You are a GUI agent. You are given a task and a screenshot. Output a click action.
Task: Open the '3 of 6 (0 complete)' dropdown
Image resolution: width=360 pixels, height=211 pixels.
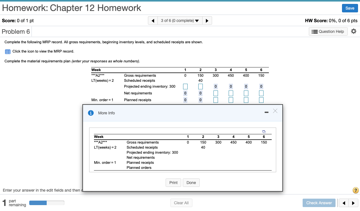click(180, 20)
